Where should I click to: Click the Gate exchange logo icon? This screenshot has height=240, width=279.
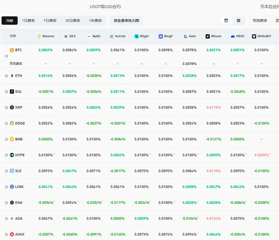[186, 36]
